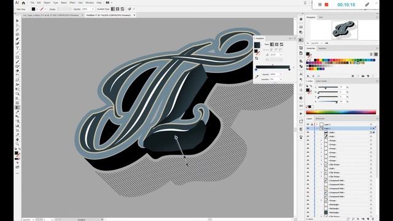Viewport: 393px width, 221px height.
Task: Delete selection with Layers panel trash icon
Action: [373, 219]
